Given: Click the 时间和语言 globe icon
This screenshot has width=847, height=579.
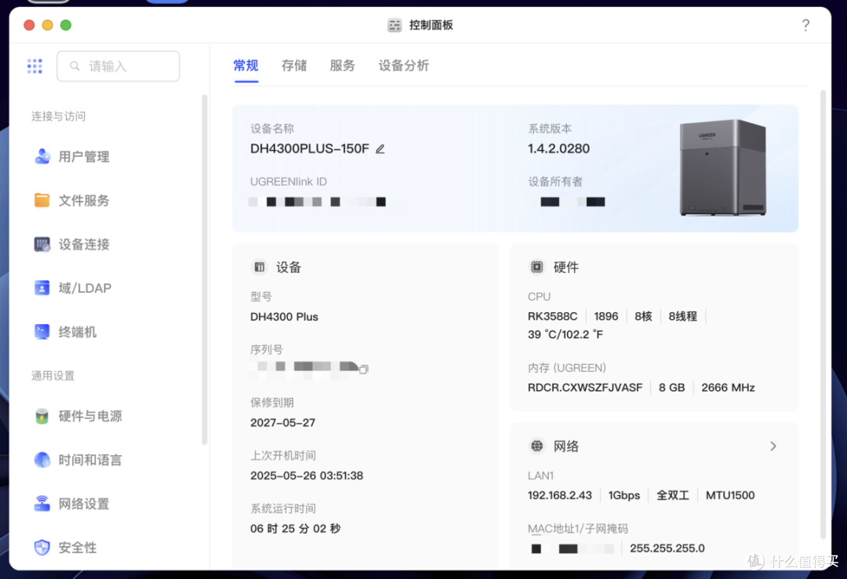Looking at the screenshot, I should [x=42, y=460].
